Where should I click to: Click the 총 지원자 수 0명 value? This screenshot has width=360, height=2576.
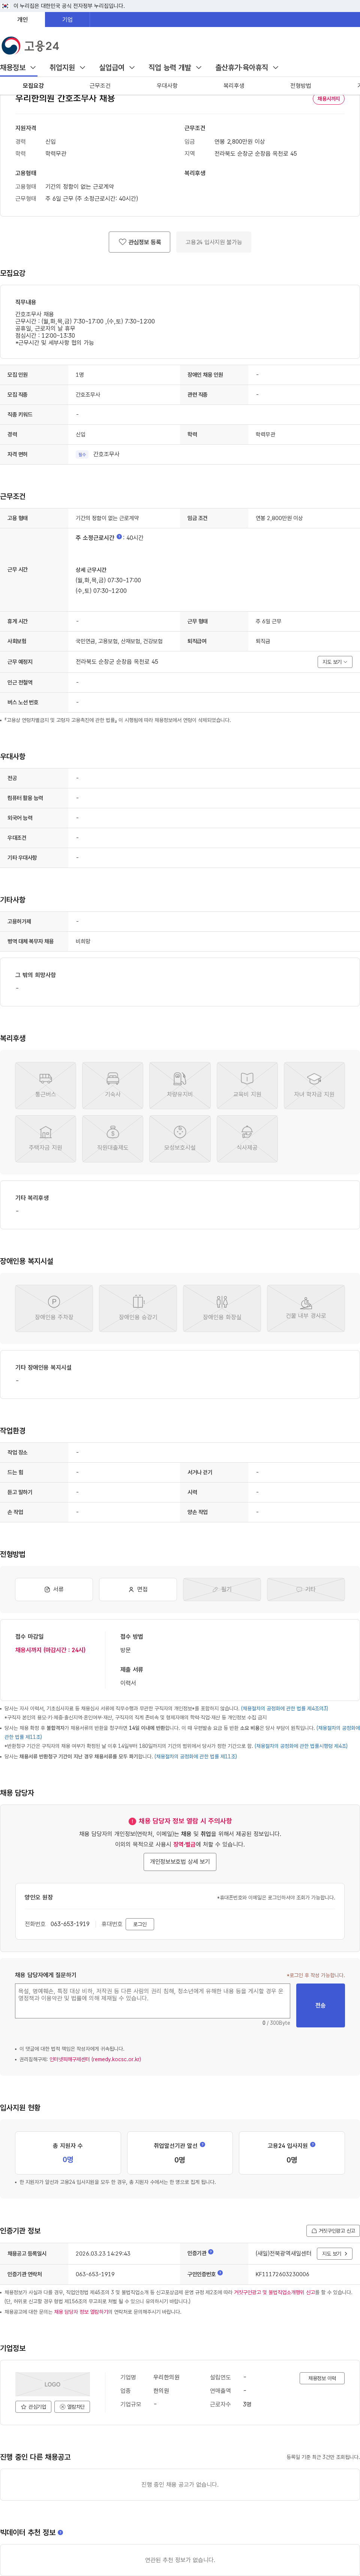click(x=68, y=2159)
